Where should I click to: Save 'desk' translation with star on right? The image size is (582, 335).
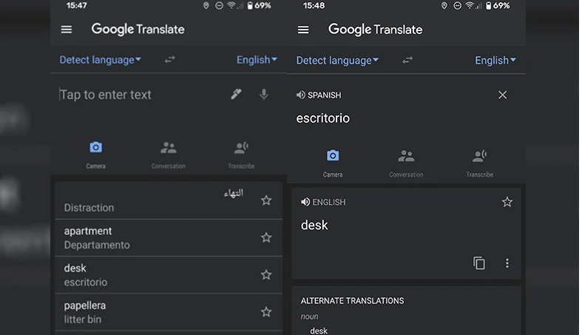(507, 202)
